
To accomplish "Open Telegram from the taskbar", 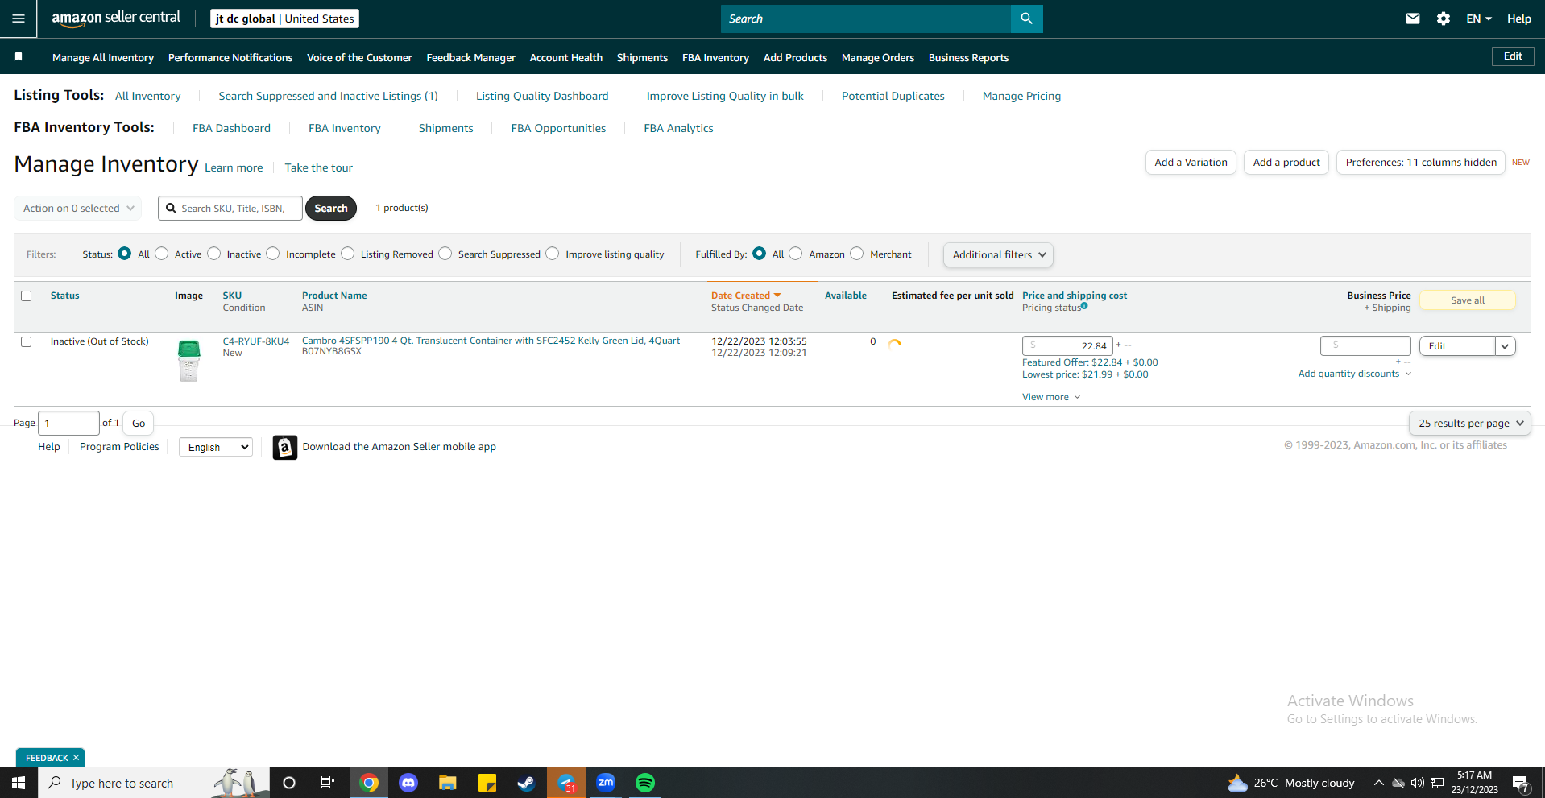I will click(x=566, y=783).
